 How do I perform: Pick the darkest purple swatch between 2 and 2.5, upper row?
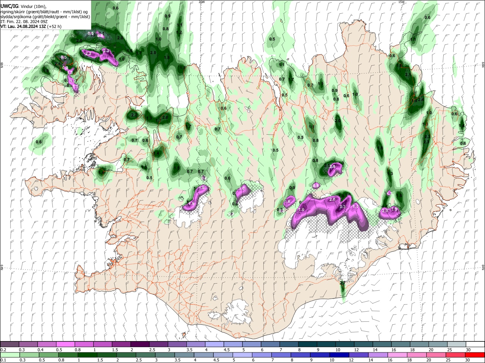click(139, 344)
